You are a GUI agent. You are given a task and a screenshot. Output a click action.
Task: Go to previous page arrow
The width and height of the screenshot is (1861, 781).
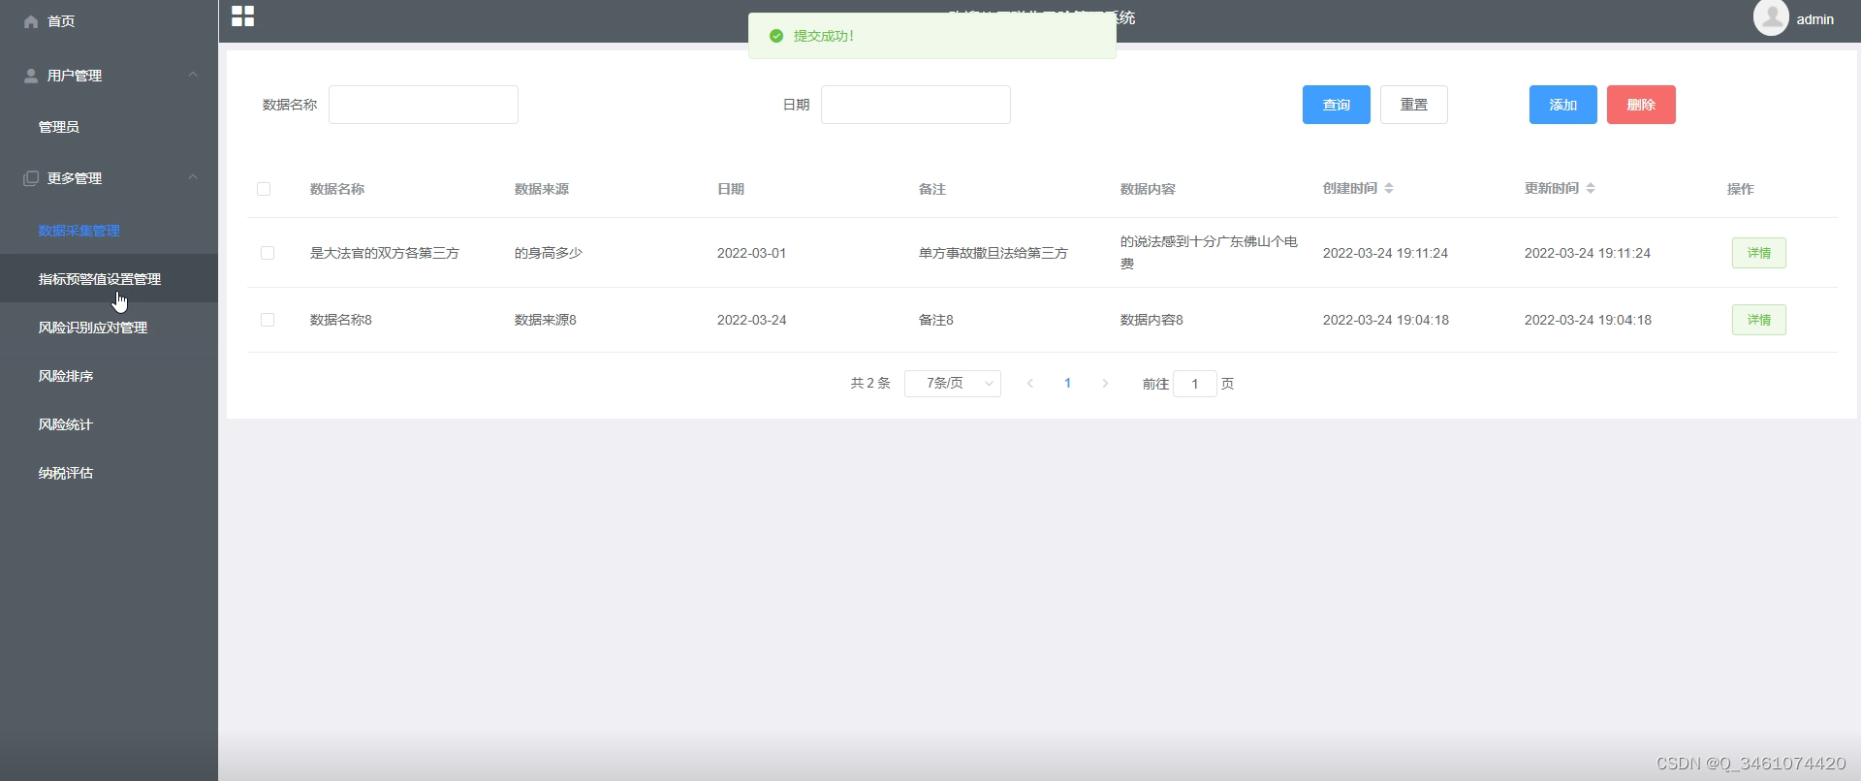(x=1030, y=384)
